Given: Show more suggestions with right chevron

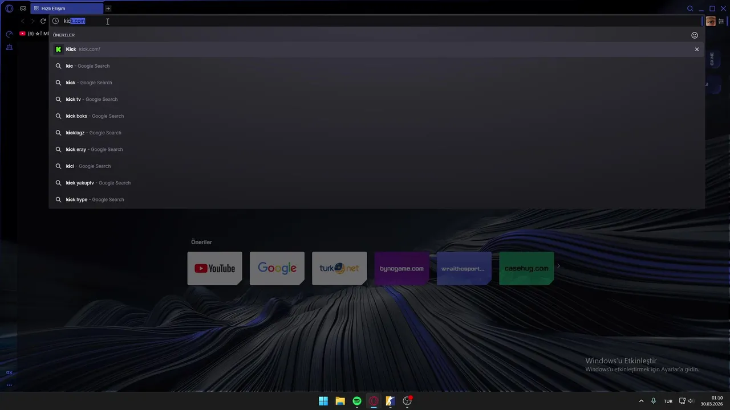Looking at the screenshot, I should pyautogui.click(x=558, y=266).
